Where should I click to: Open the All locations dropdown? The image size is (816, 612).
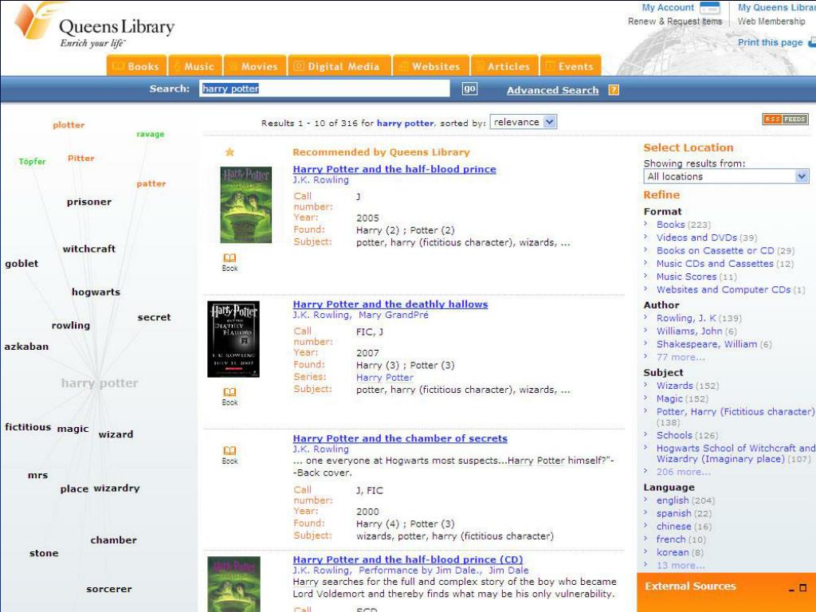[x=726, y=176]
